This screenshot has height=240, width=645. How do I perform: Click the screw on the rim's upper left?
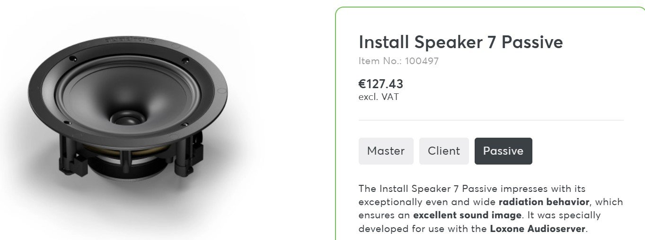click(71, 59)
